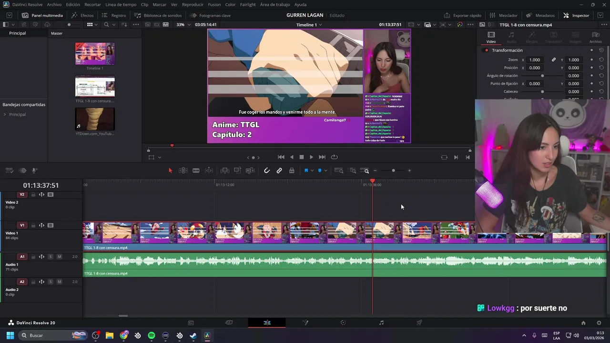The width and height of the screenshot is (610, 343).
Task: Activate the Trim edit mode tool
Action: click(183, 171)
